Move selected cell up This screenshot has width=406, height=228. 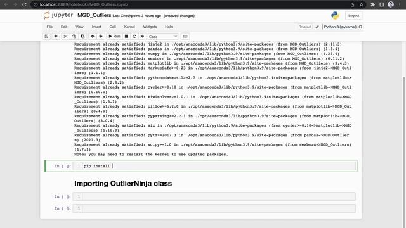[x=93, y=37]
